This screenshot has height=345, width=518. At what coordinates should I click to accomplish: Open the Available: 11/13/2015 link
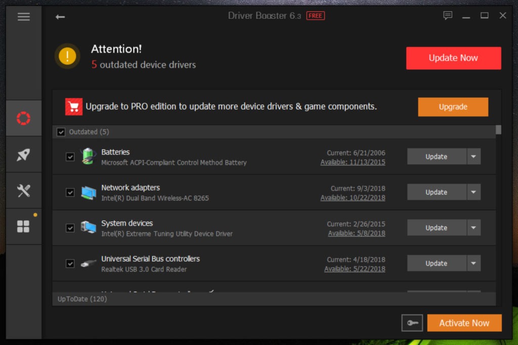353,162
